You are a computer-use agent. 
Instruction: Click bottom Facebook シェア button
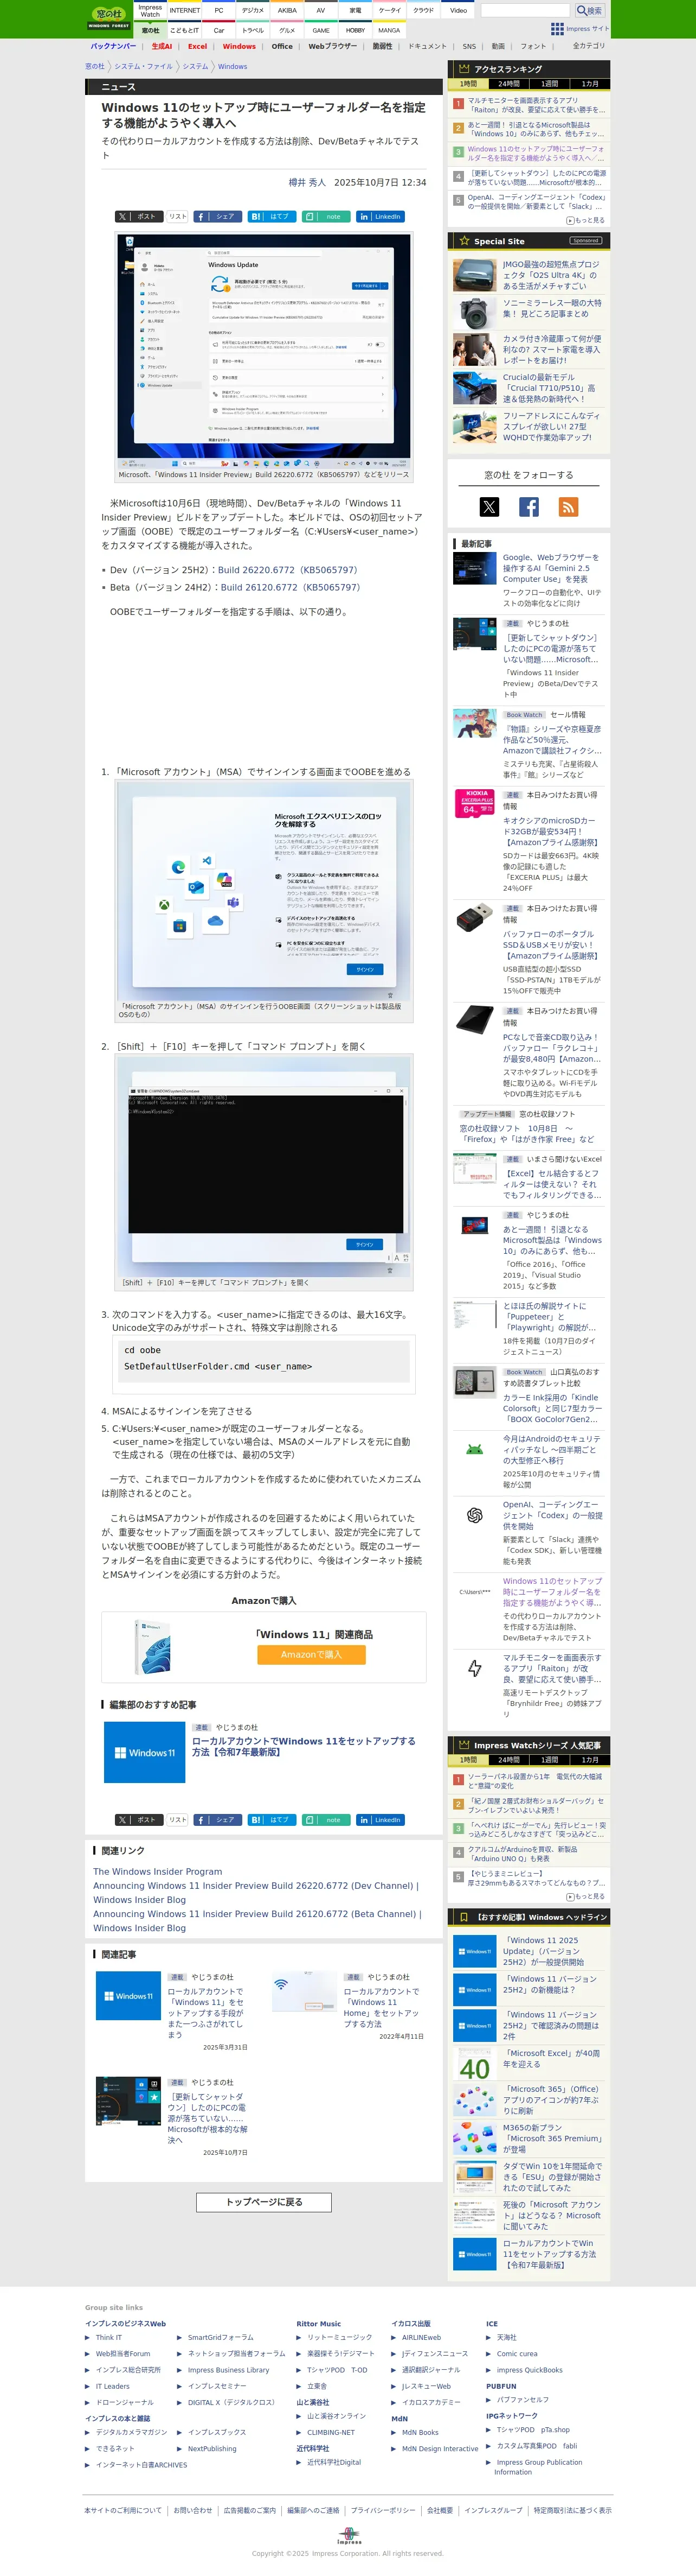218,1820
